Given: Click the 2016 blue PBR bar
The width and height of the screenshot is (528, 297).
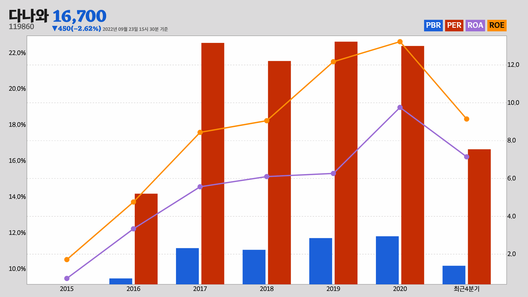Looking at the screenshot, I should [x=121, y=281].
